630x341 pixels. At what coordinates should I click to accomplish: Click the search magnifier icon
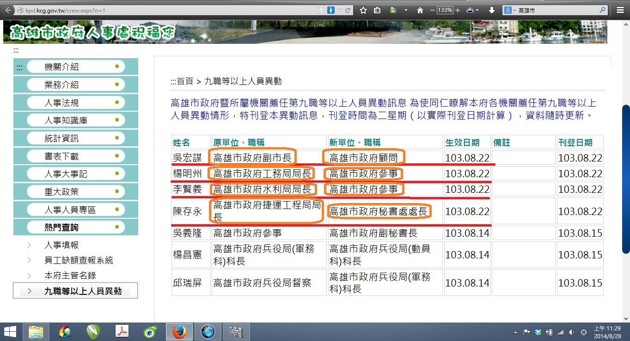point(603,10)
